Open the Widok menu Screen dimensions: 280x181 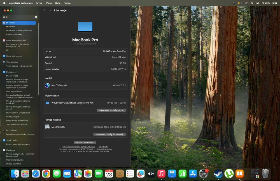(x=48, y=3)
